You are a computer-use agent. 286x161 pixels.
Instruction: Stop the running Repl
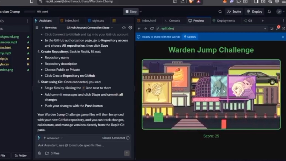pos(131,12)
